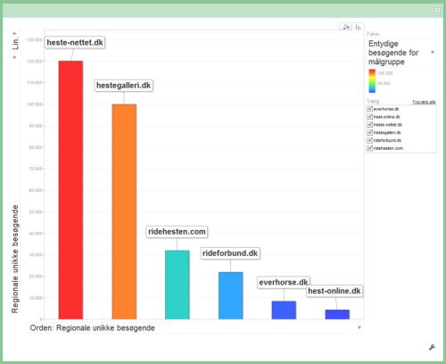Uncheck the hest-online.dk checkbox

[370, 117]
